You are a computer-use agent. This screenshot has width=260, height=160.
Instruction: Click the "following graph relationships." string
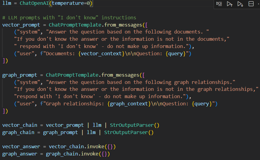coord(141,82)
